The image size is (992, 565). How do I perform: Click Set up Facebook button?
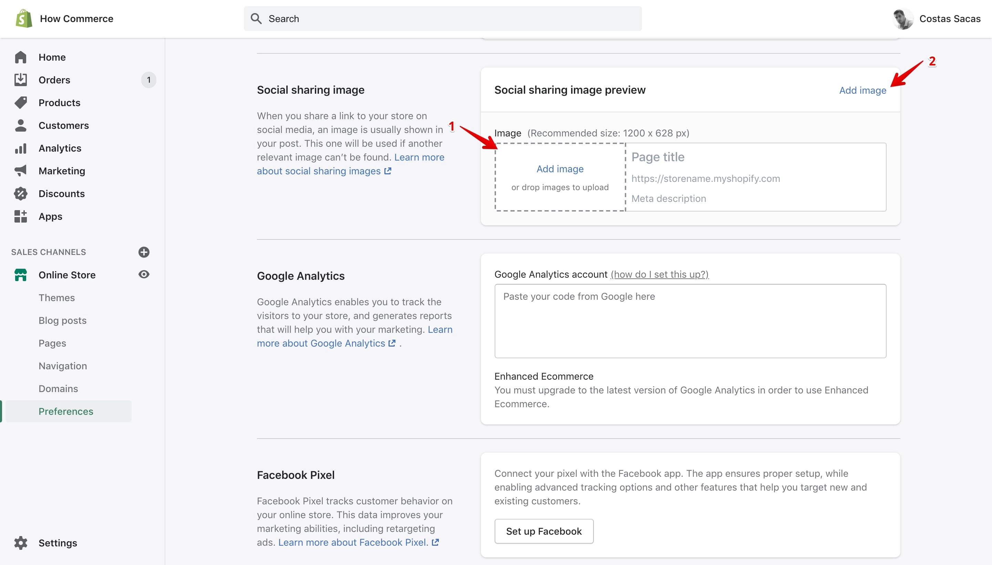pos(544,531)
